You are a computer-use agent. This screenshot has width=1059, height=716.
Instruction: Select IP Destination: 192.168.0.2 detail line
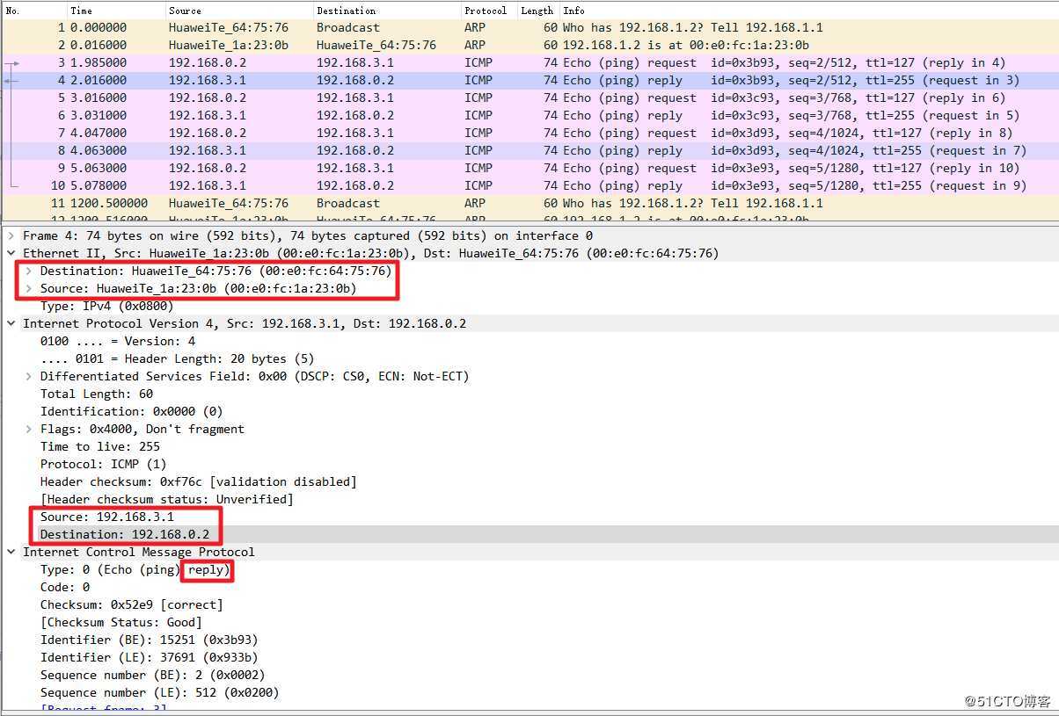point(124,534)
